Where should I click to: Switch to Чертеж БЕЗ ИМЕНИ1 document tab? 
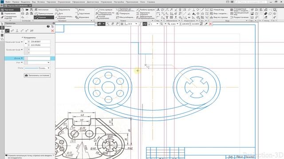point(17,6)
